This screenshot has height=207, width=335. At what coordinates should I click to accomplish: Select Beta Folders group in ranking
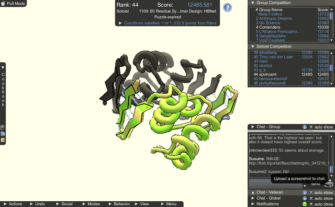(270, 14)
